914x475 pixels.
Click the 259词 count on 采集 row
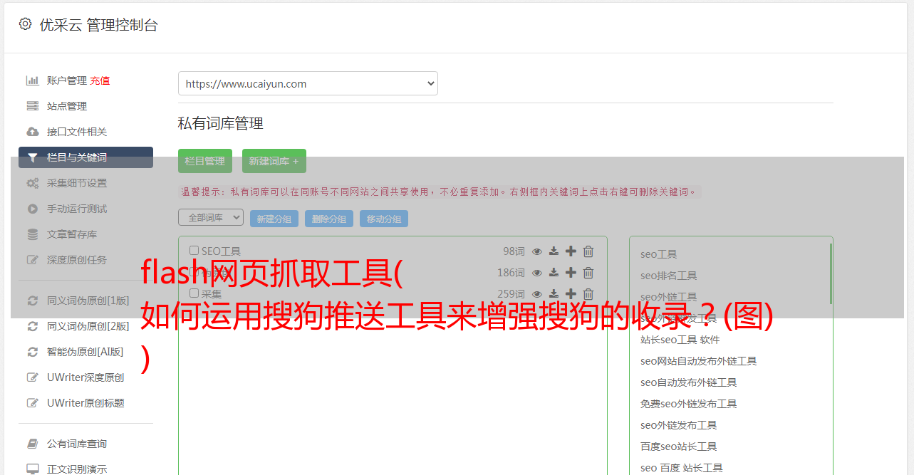(511, 294)
